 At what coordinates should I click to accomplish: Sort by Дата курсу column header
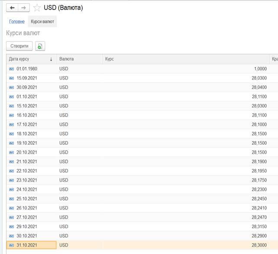tap(26, 59)
